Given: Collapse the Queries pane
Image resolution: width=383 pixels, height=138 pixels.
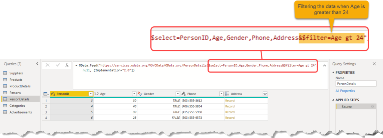Looking at the screenshot, I should point(37,64).
